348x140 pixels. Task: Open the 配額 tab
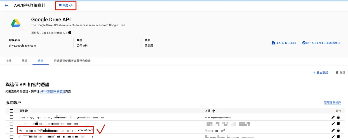click(x=24, y=61)
